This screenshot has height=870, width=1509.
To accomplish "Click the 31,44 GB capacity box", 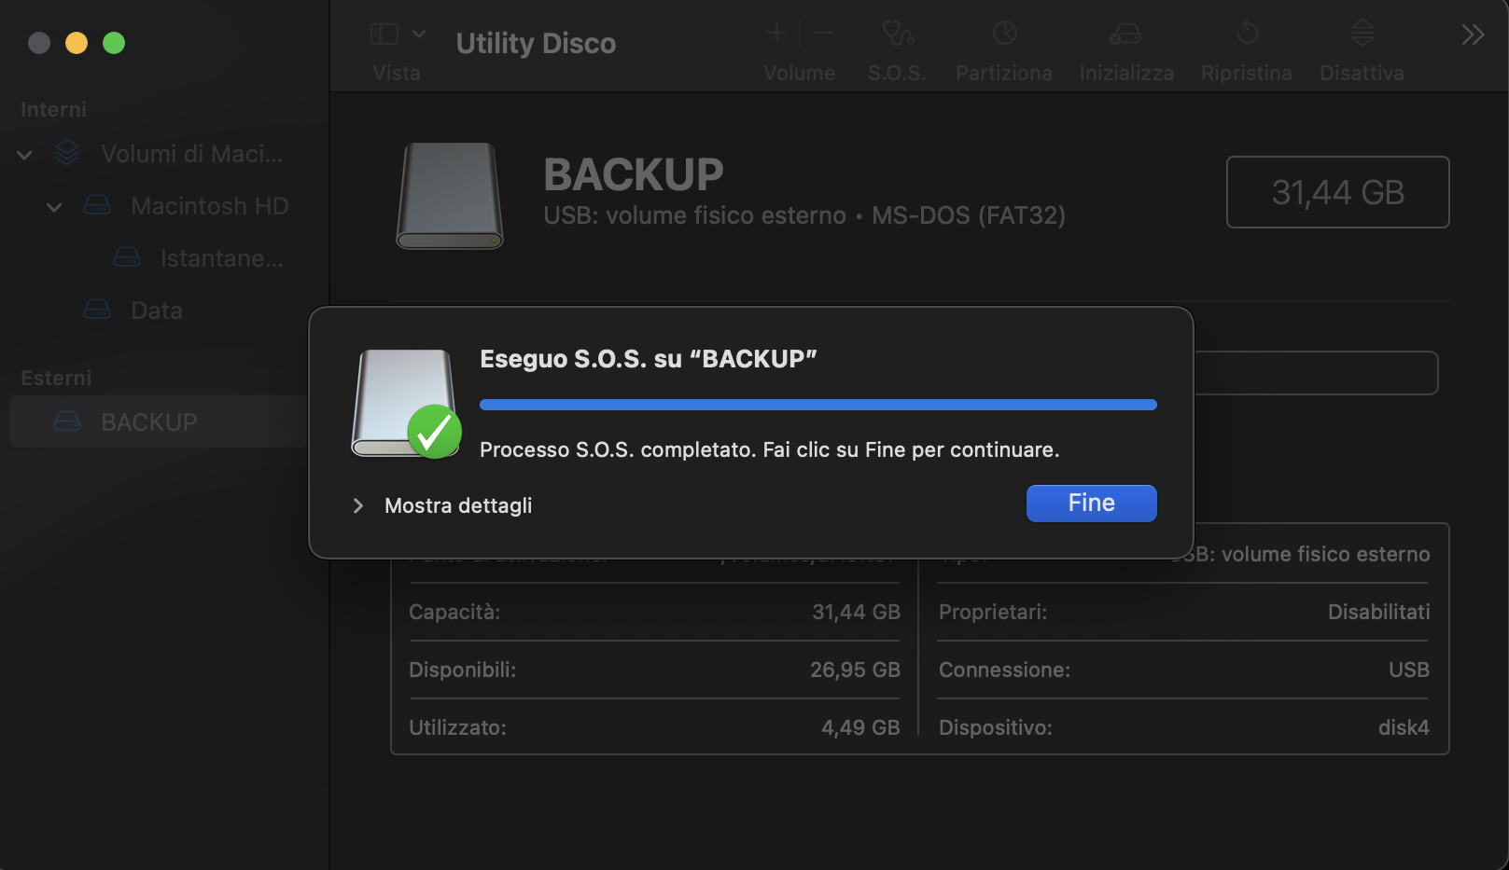I will coord(1337,192).
